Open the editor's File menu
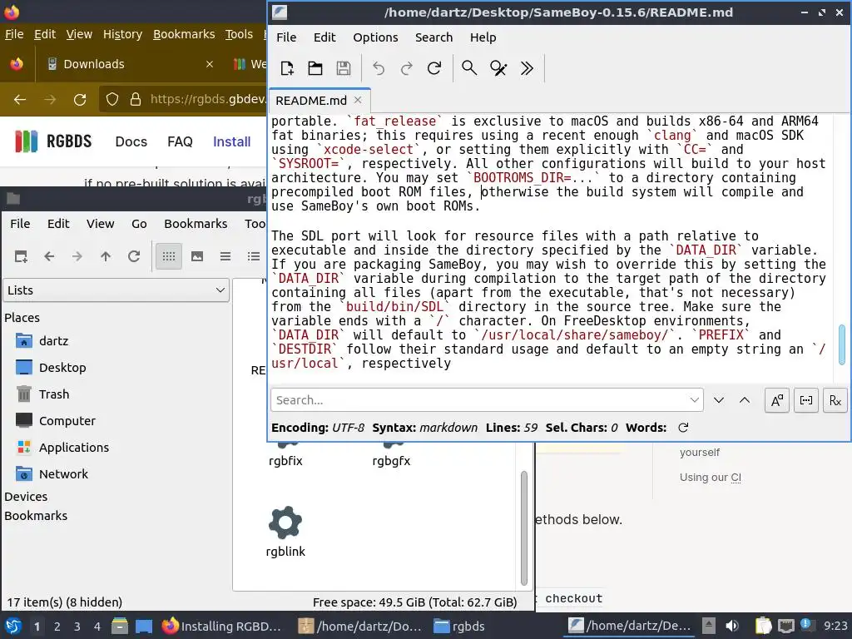Viewport: 852px width, 639px height. click(286, 37)
